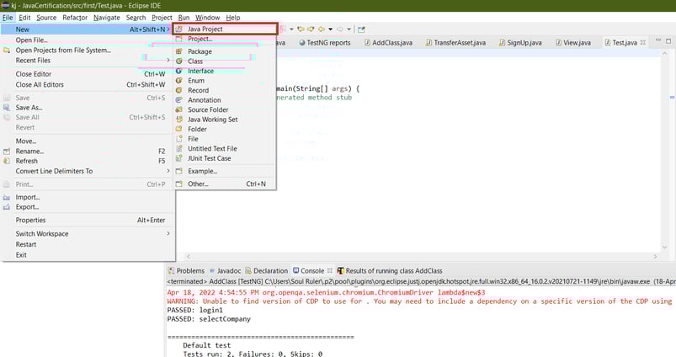676x357 pixels.
Task: Switch to the AddClass.java editor tab
Action: pyautogui.click(x=388, y=43)
